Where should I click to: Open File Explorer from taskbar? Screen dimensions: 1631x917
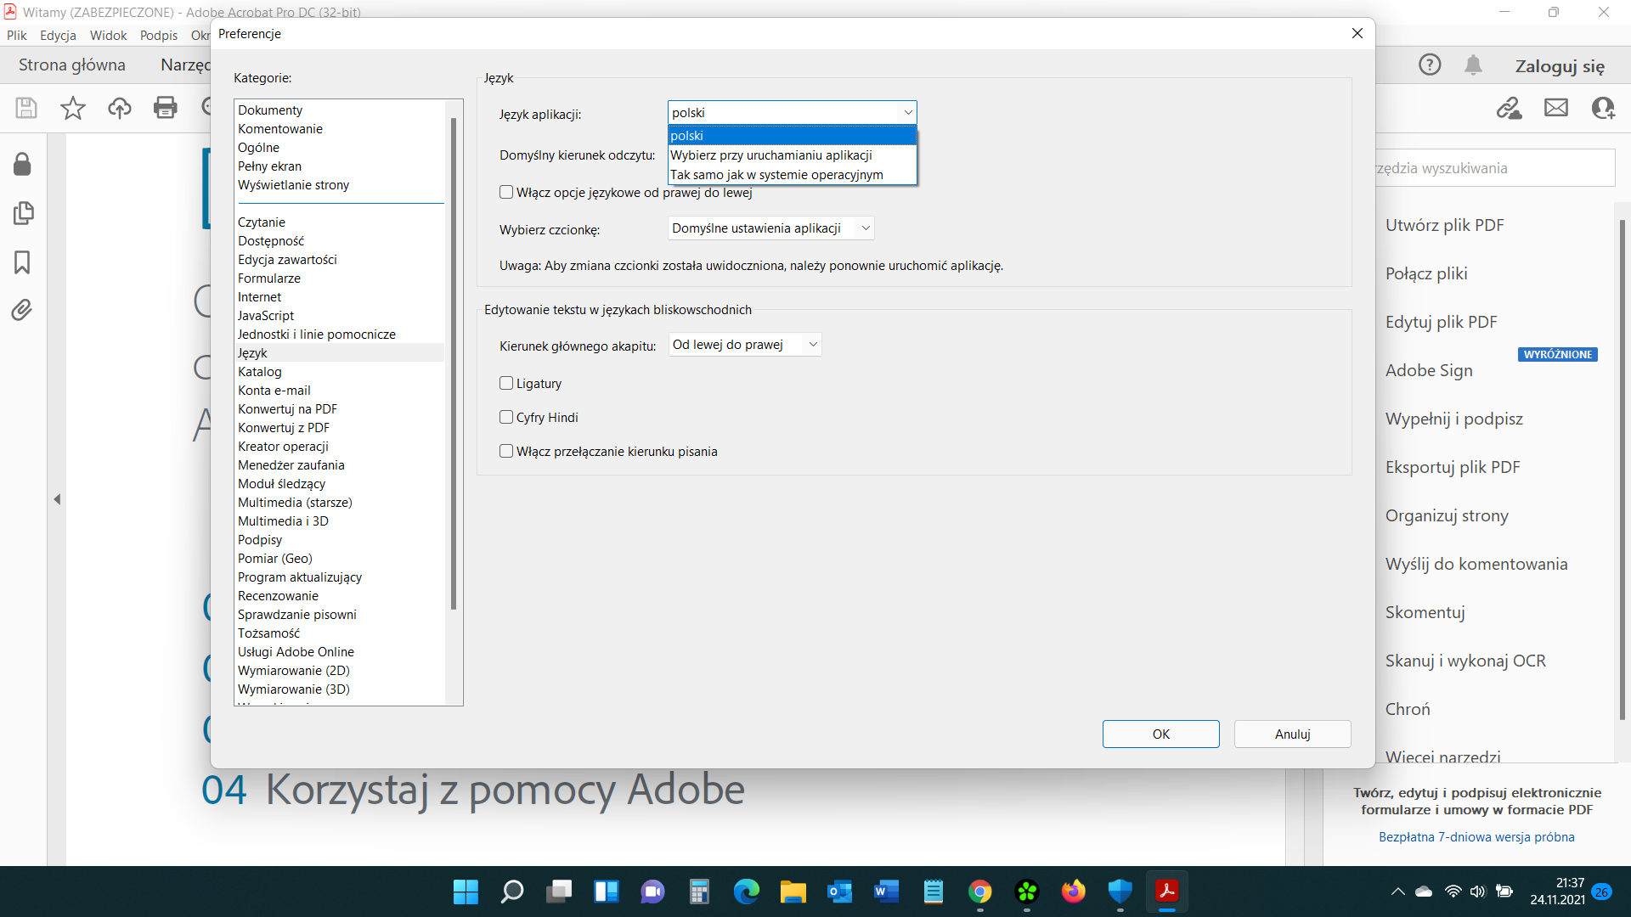tap(793, 892)
